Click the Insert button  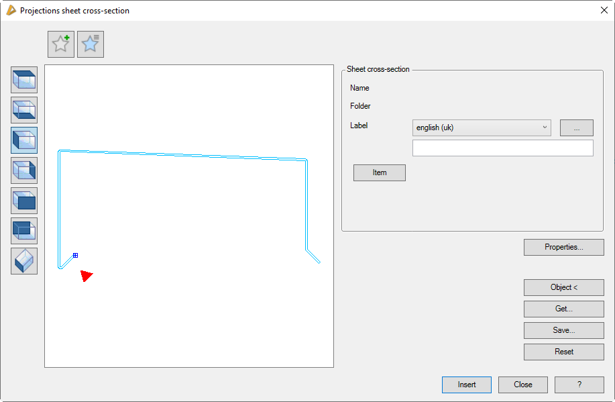click(467, 385)
